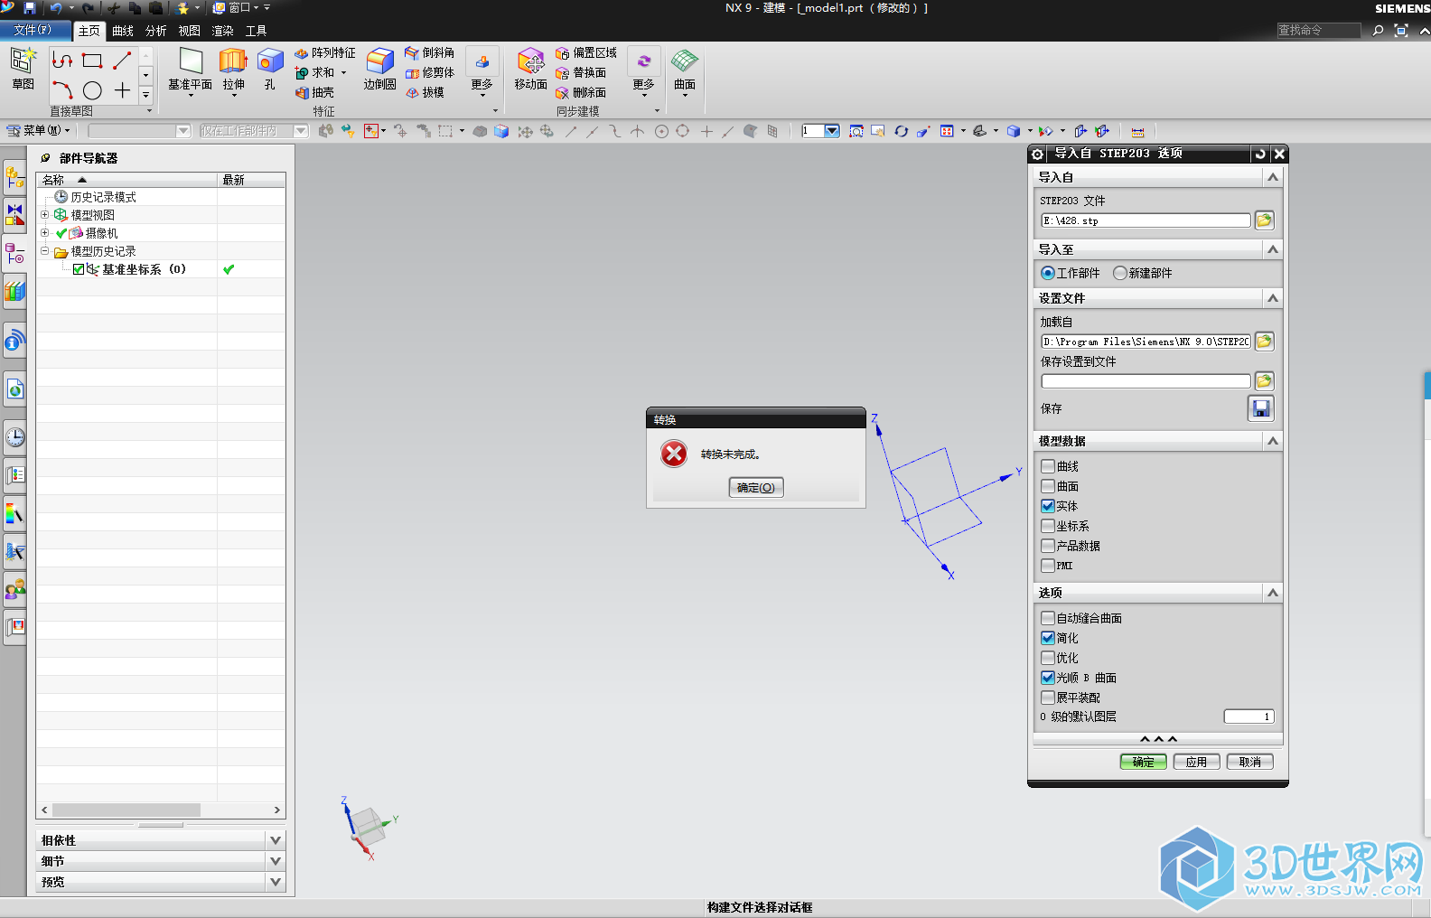Click 删除面 delete face tool
The height and width of the screenshot is (918, 1431).
pyautogui.click(x=581, y=92)
